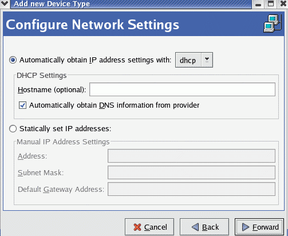This screenshot has height=236, width=288.
Task: Click the disabled Subnet Mask field
Action: [191, 172]
